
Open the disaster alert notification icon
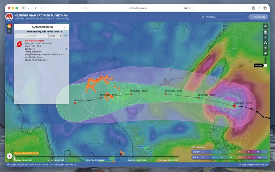pos(9,26)
